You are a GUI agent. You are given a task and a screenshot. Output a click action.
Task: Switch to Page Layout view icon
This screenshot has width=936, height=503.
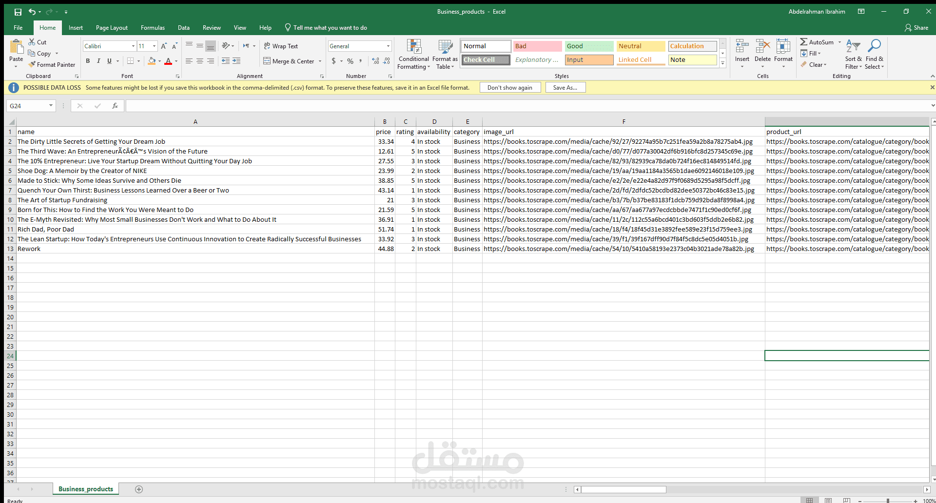[x=828, y=500]
